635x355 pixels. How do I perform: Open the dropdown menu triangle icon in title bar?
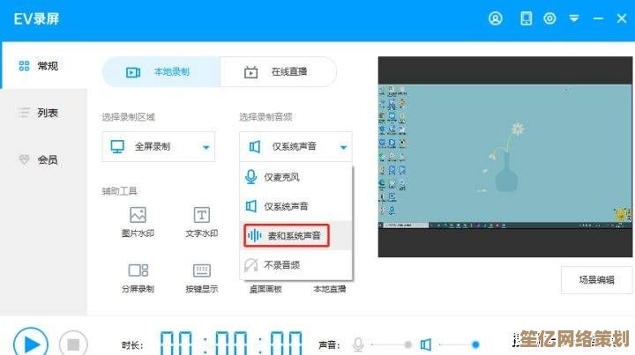(x=574, y=18)
